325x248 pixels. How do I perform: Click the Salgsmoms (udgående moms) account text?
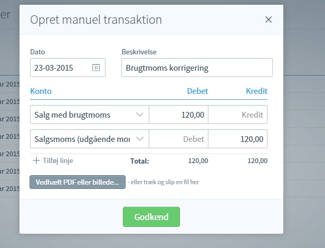click(82, 139)
